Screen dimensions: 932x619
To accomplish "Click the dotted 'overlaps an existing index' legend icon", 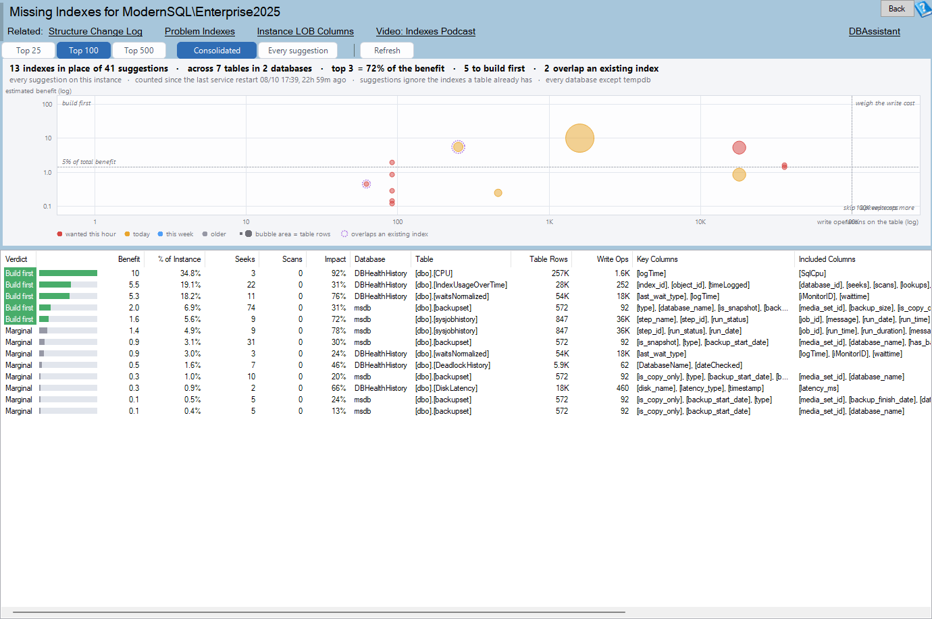I will [x=344, y=234].
